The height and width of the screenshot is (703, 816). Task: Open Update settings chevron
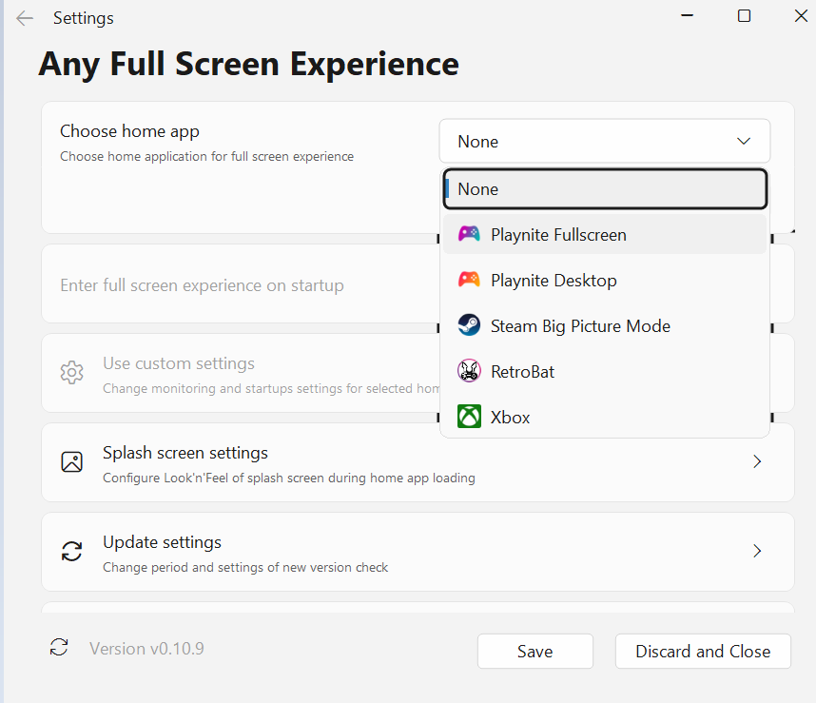pyautogui.click(x=757, y=551)
